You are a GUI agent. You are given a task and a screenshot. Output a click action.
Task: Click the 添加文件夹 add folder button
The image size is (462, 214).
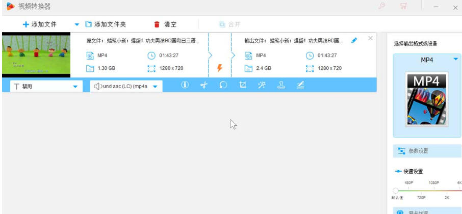106,24
